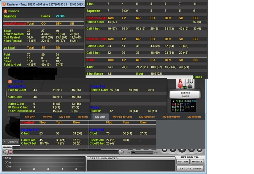Screen dimensions: 254x174
Task: Click the 10 of spades card
Action: pyautogui.click(x=190, y=84)
